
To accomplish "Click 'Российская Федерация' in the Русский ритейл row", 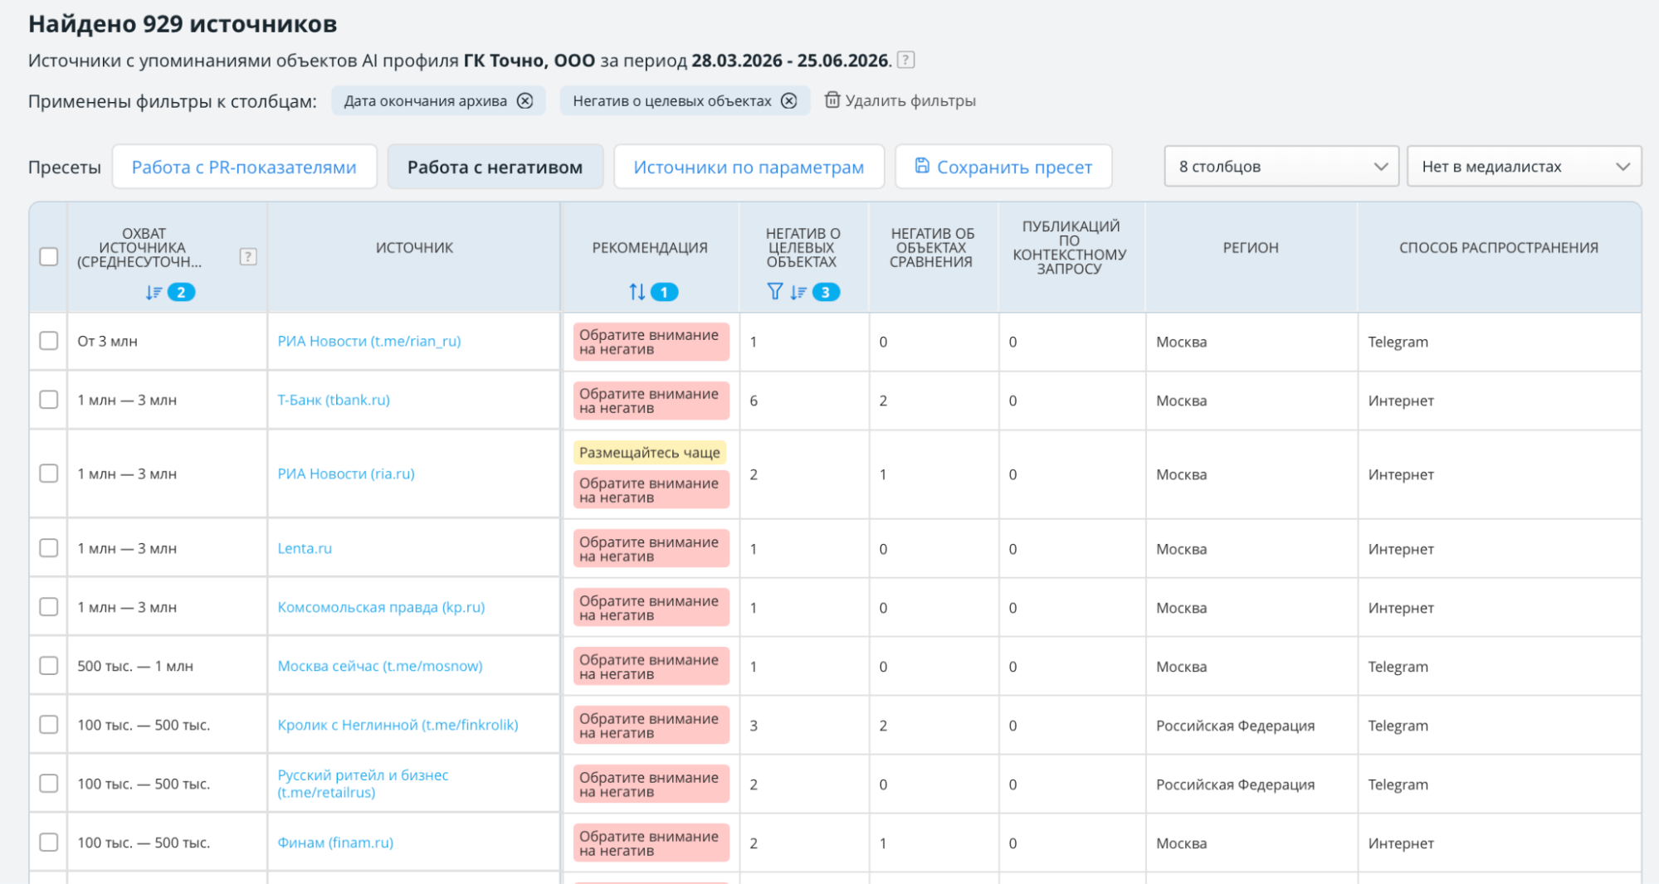I will click(1235, 784).
